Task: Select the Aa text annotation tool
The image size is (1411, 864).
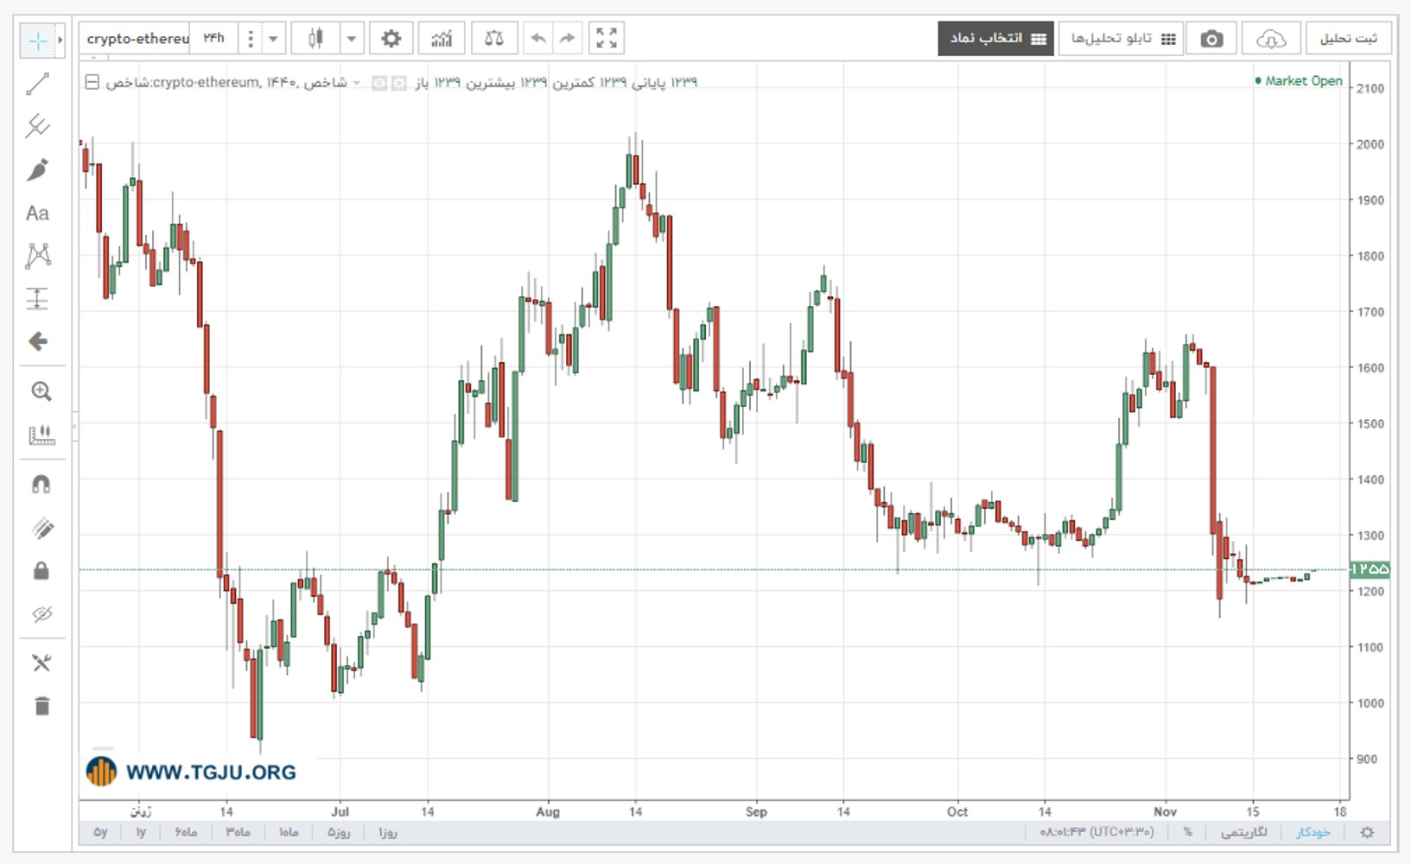Action: coord(38,213)
